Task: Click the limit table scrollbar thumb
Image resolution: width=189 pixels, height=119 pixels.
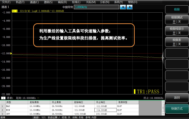Action: click(x=163, y=108)
